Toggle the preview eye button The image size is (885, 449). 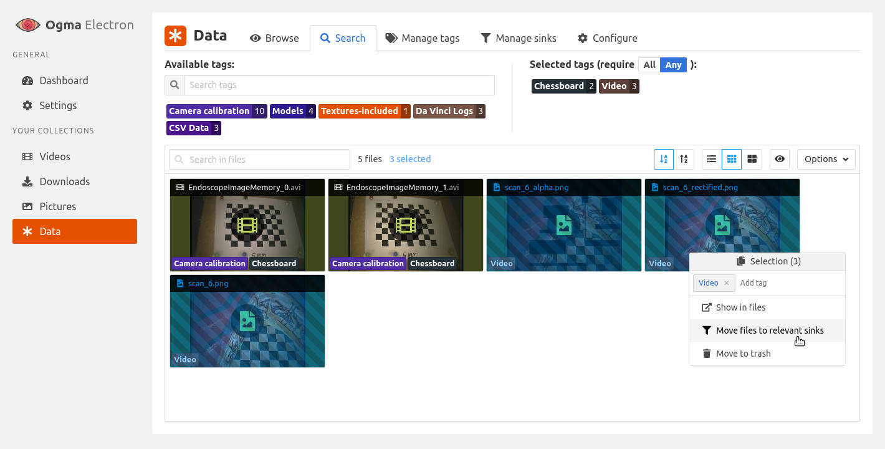pyautogui.click(x=780, y=159)
